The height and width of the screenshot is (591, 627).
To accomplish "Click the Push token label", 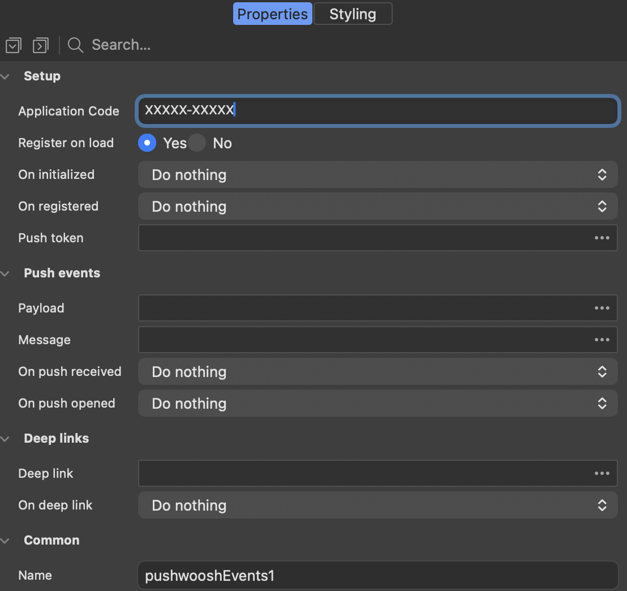I will coord(51,238).
